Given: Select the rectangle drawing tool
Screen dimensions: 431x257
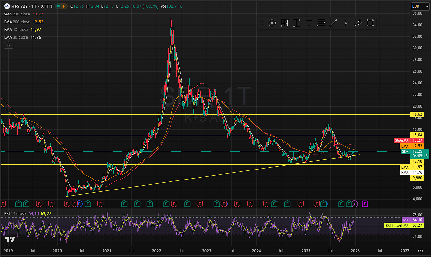Looking at the screenshot, I should 370,23.
